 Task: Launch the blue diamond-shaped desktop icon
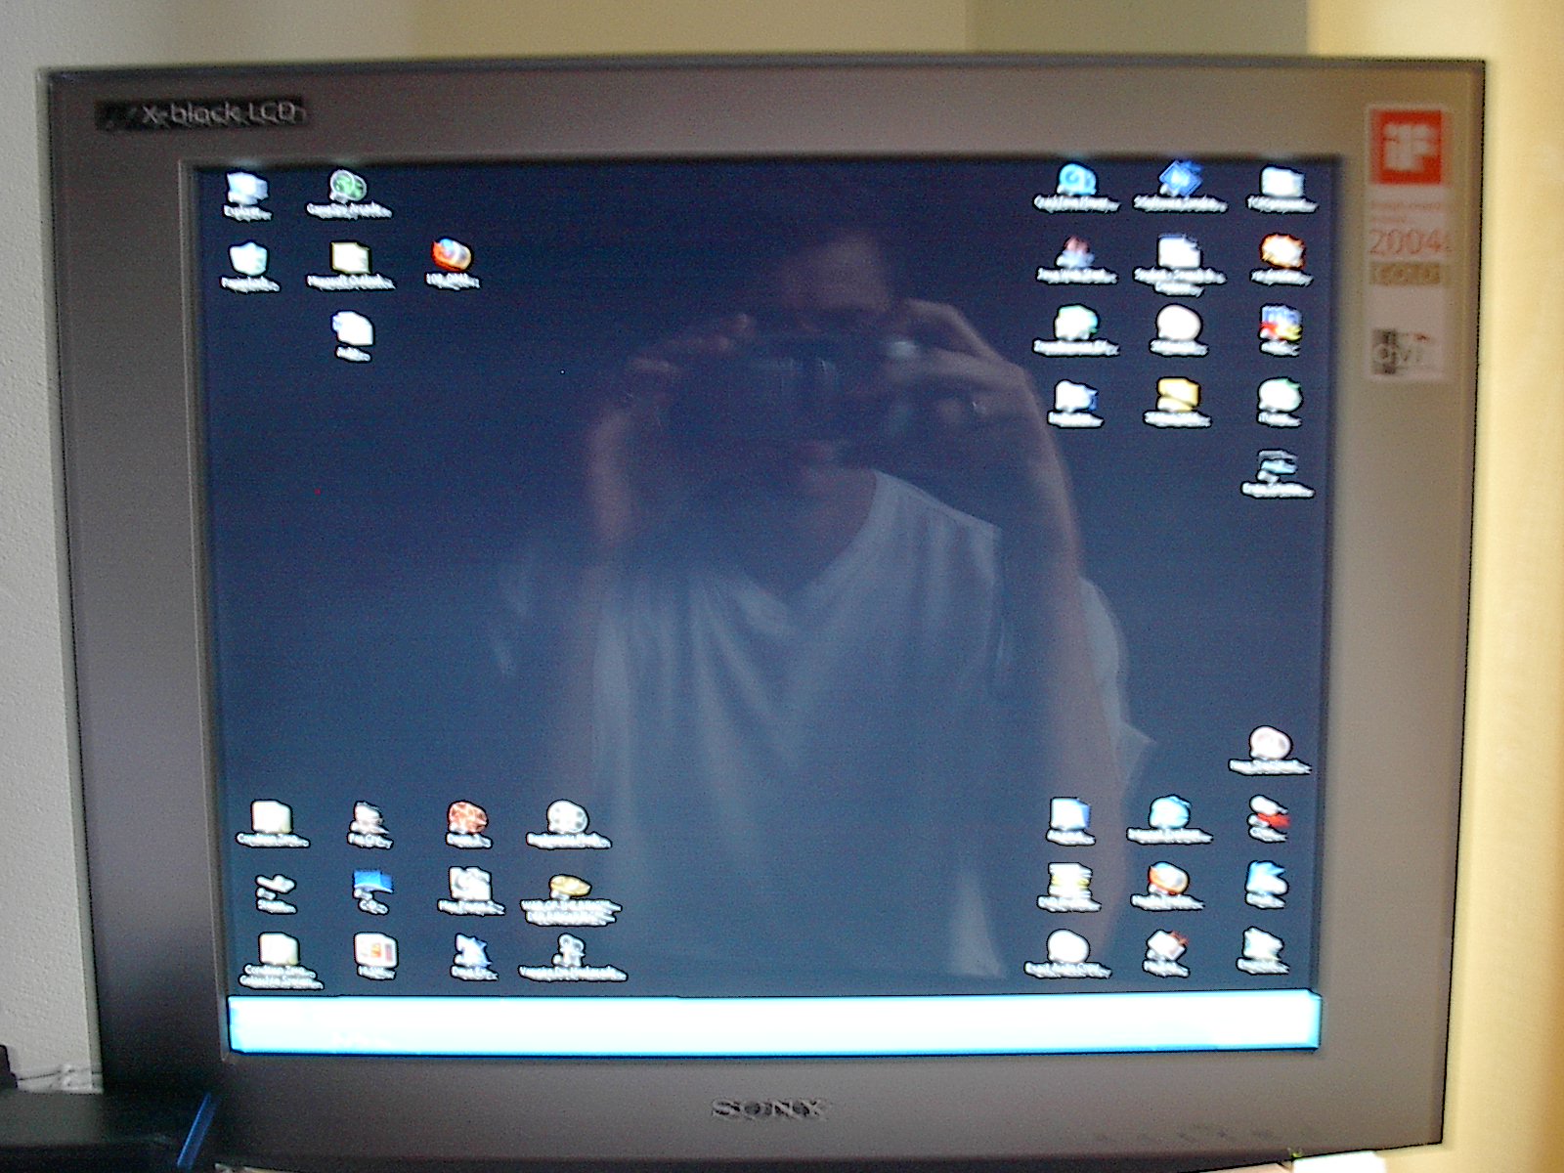click(1179, 180)
